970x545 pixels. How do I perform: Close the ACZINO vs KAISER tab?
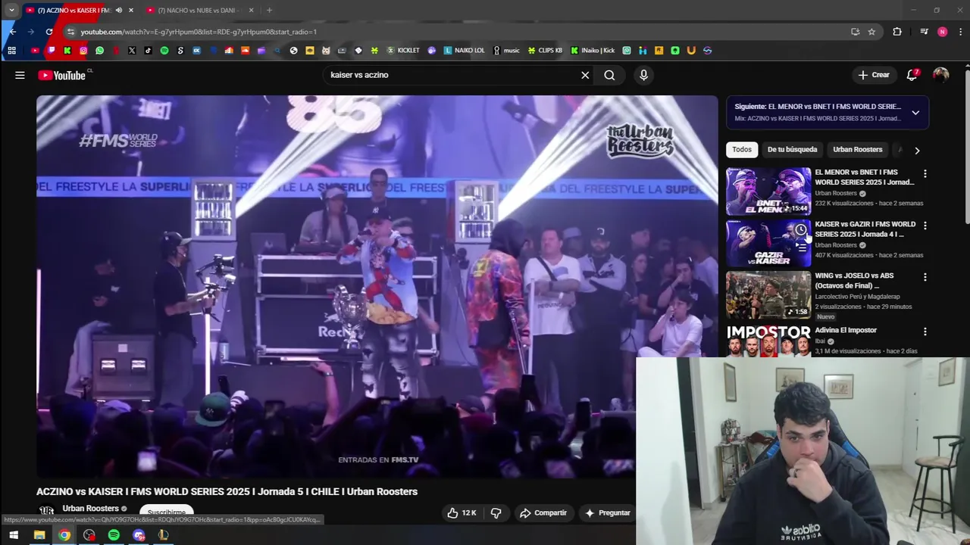point(131,10)
